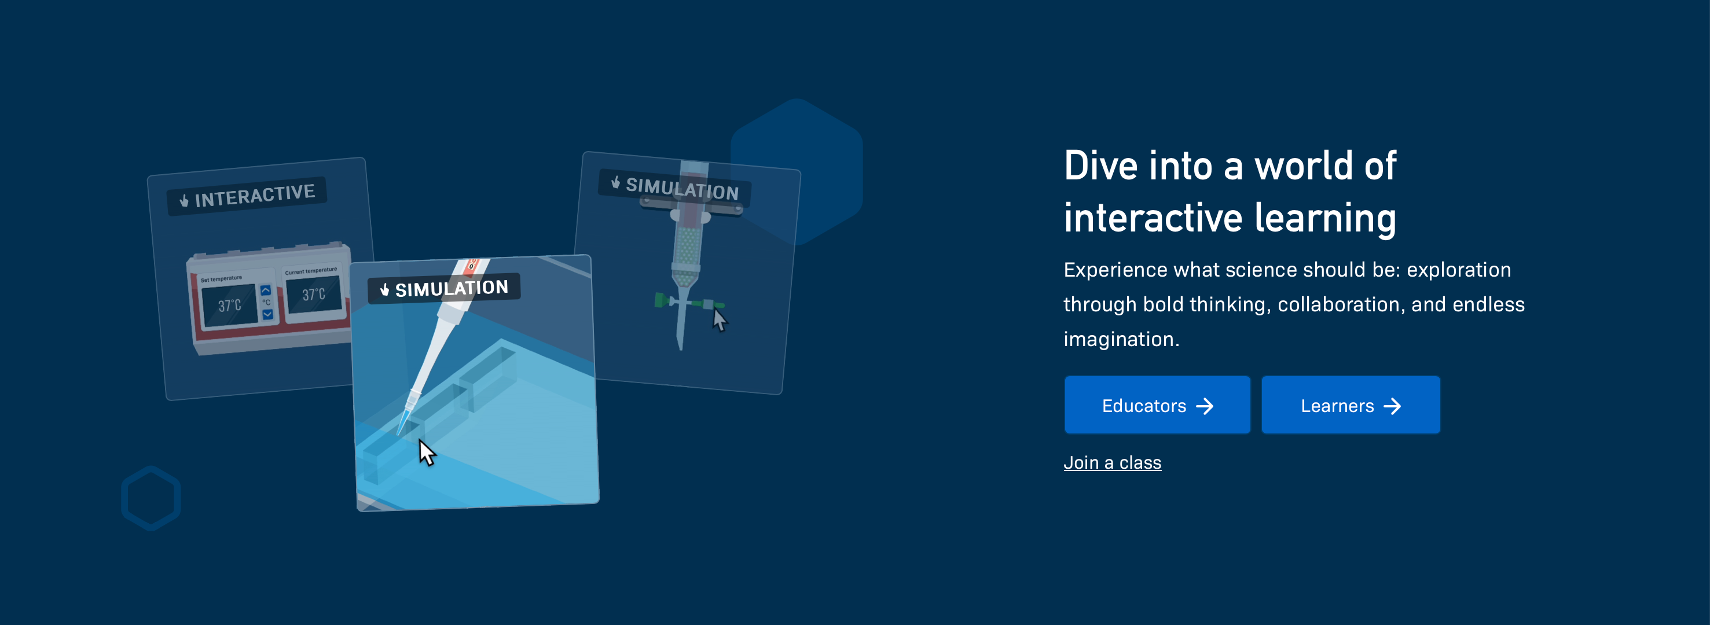Click the arrow icon on Learners button
The width and height of the screenshot is (1710, 625).
click(1392, 406)
